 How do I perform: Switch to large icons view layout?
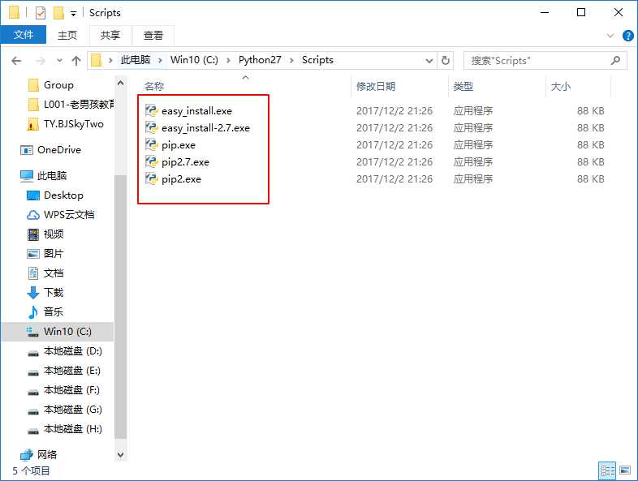[625, 470]
